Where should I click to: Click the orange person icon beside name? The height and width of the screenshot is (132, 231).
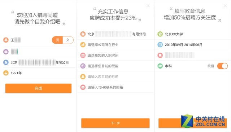6,40
